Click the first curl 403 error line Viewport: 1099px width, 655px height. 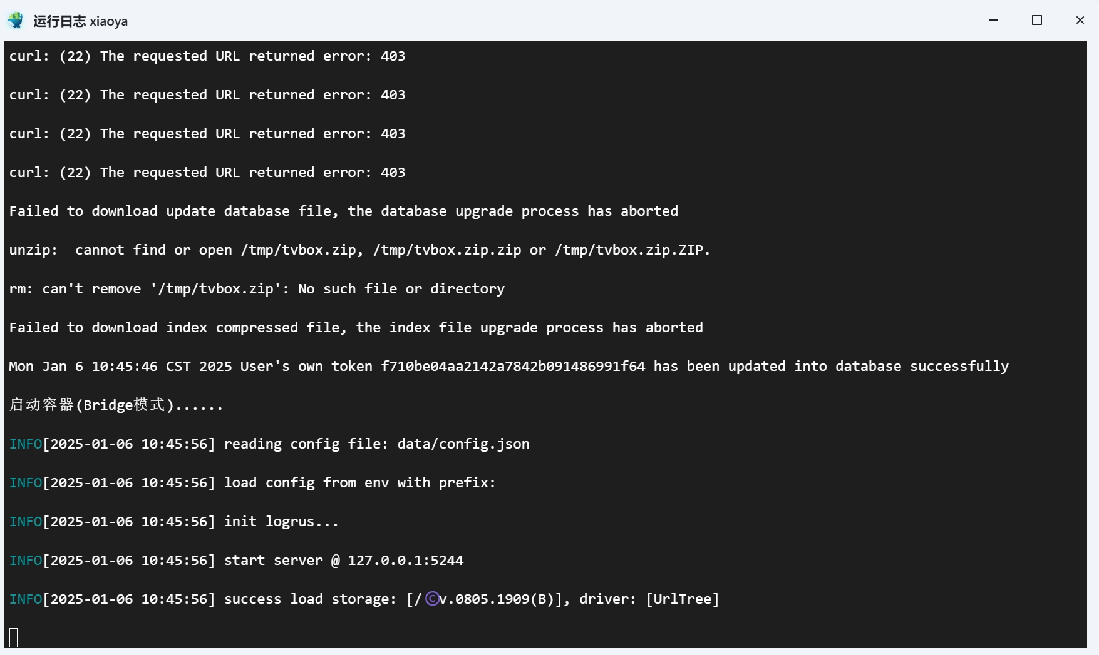click(207, 56)
